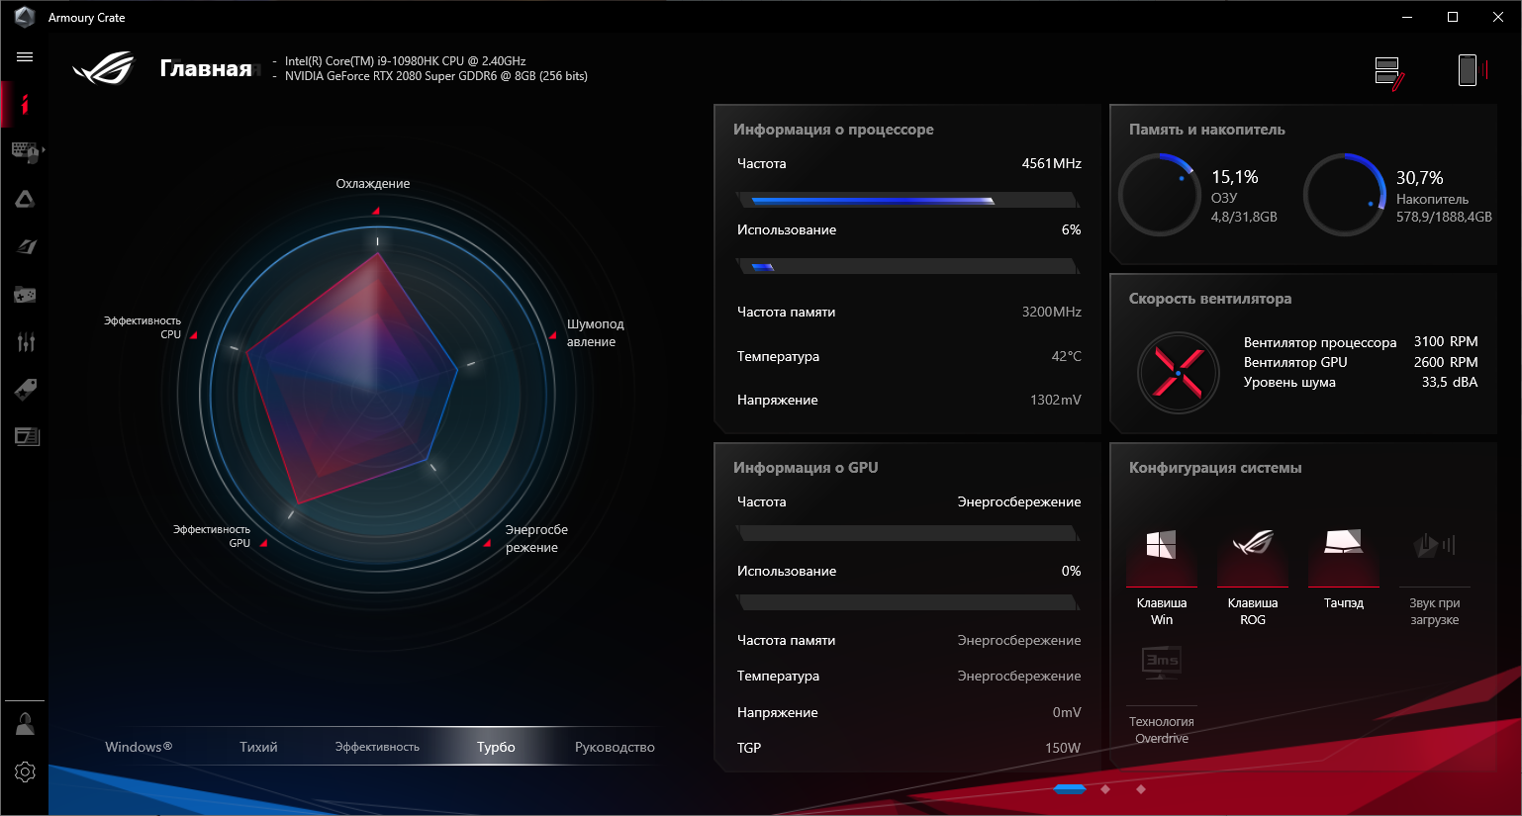Click the performance radar chart
The height and width of the screenshot is (816, 1522).
[377, 394]
